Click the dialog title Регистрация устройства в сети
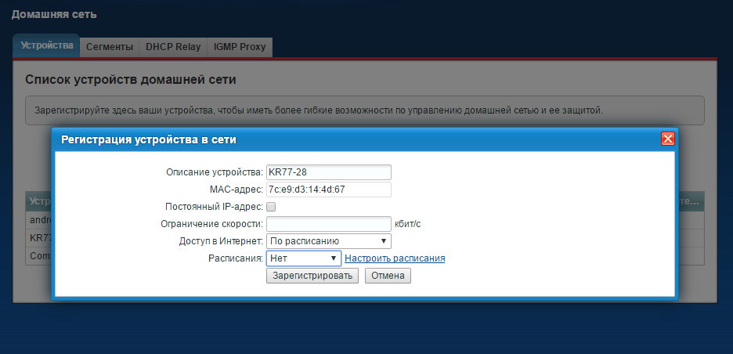 149,139
